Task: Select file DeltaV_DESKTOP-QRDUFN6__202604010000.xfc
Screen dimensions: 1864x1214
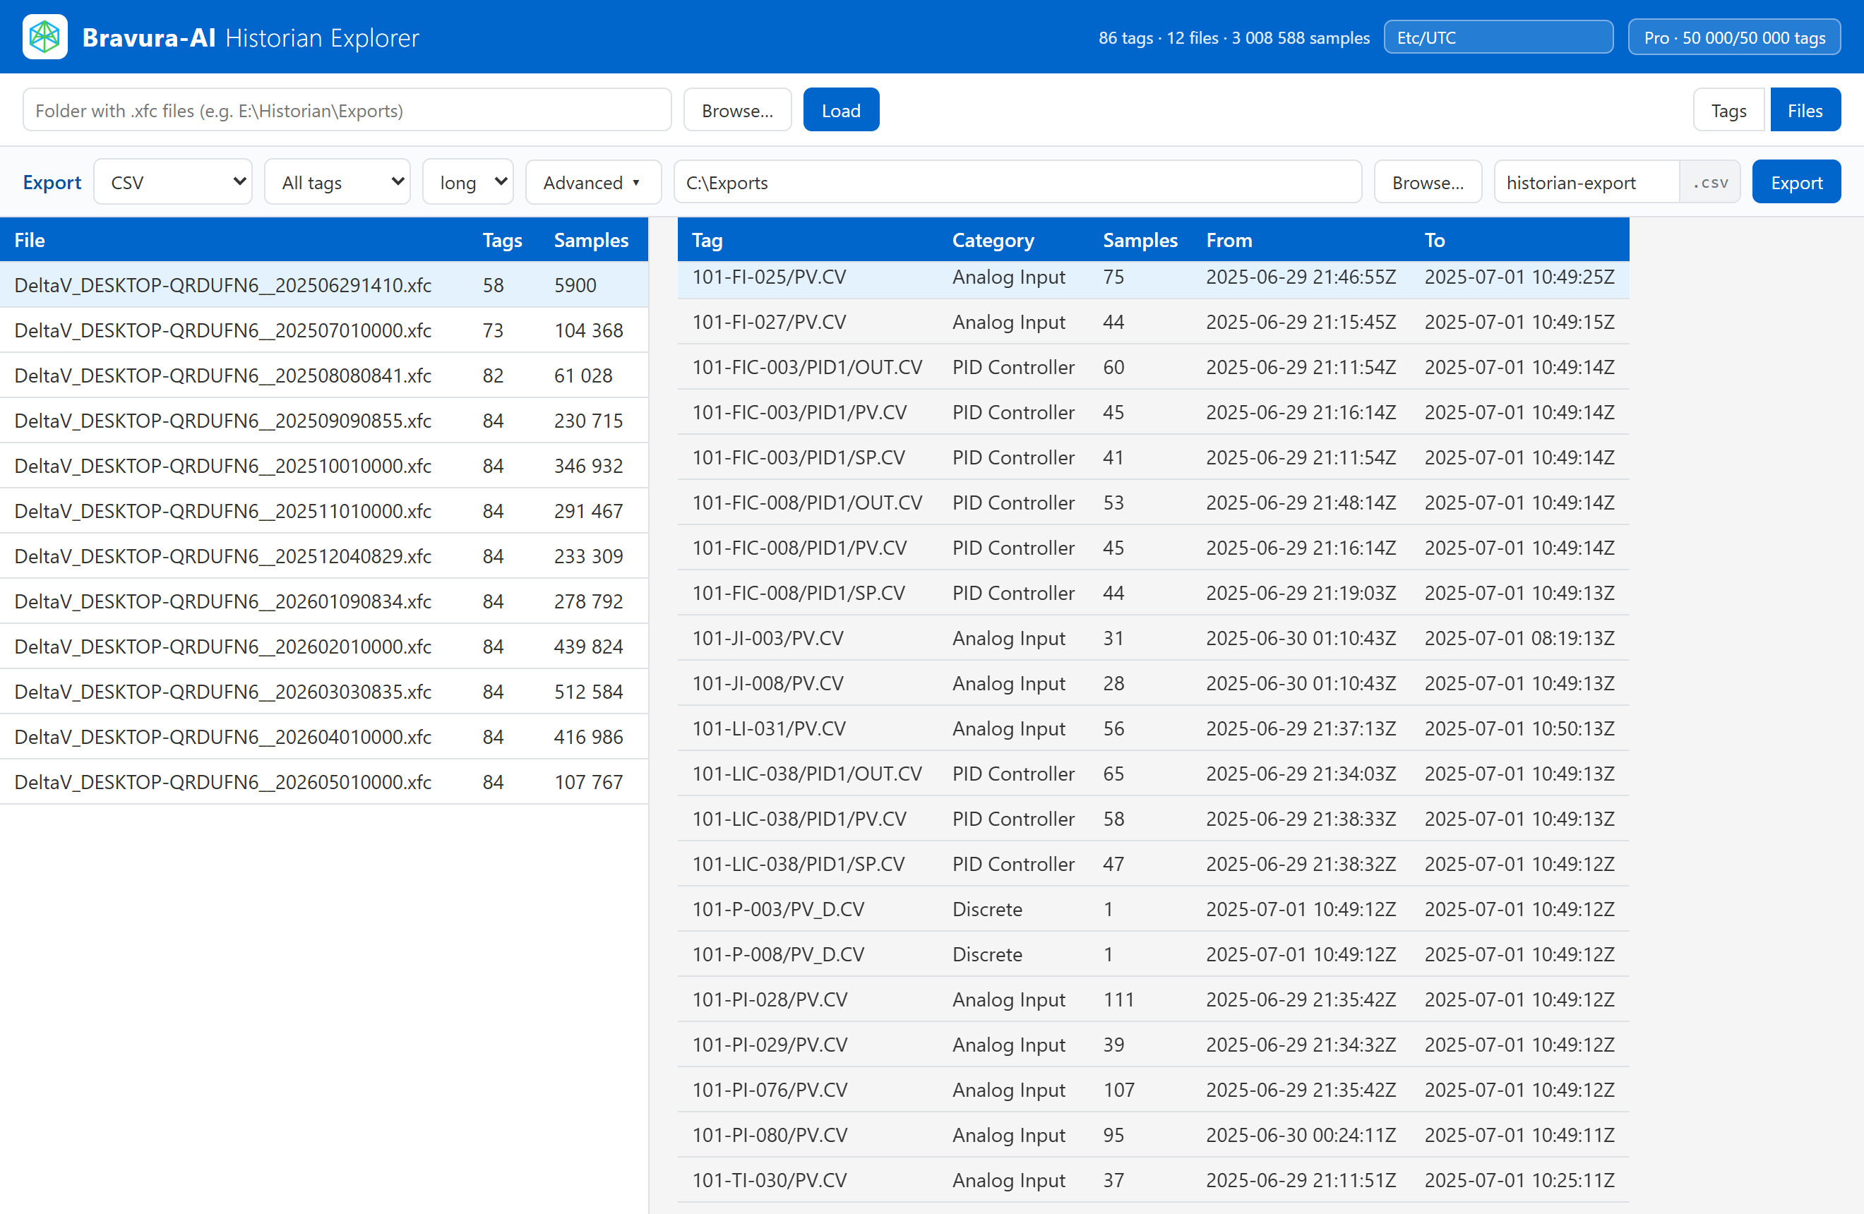Action: point(323,737)
